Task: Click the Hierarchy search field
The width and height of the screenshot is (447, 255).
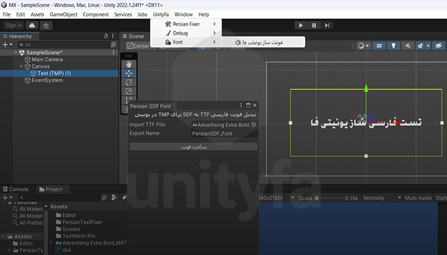Action: pos(64,45)
